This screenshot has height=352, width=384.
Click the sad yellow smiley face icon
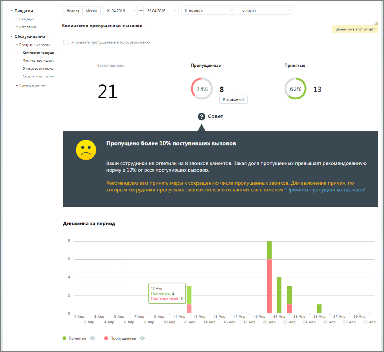click(x=86, y=150)
